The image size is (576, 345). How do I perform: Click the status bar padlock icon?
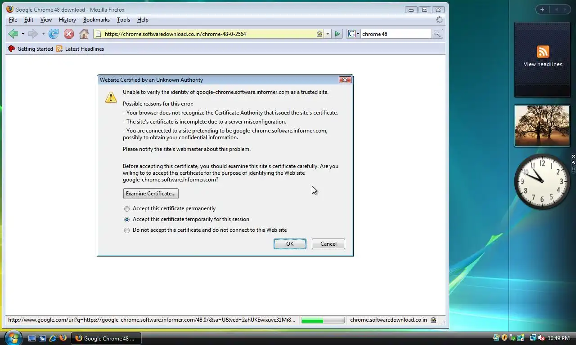coord(433,320)
